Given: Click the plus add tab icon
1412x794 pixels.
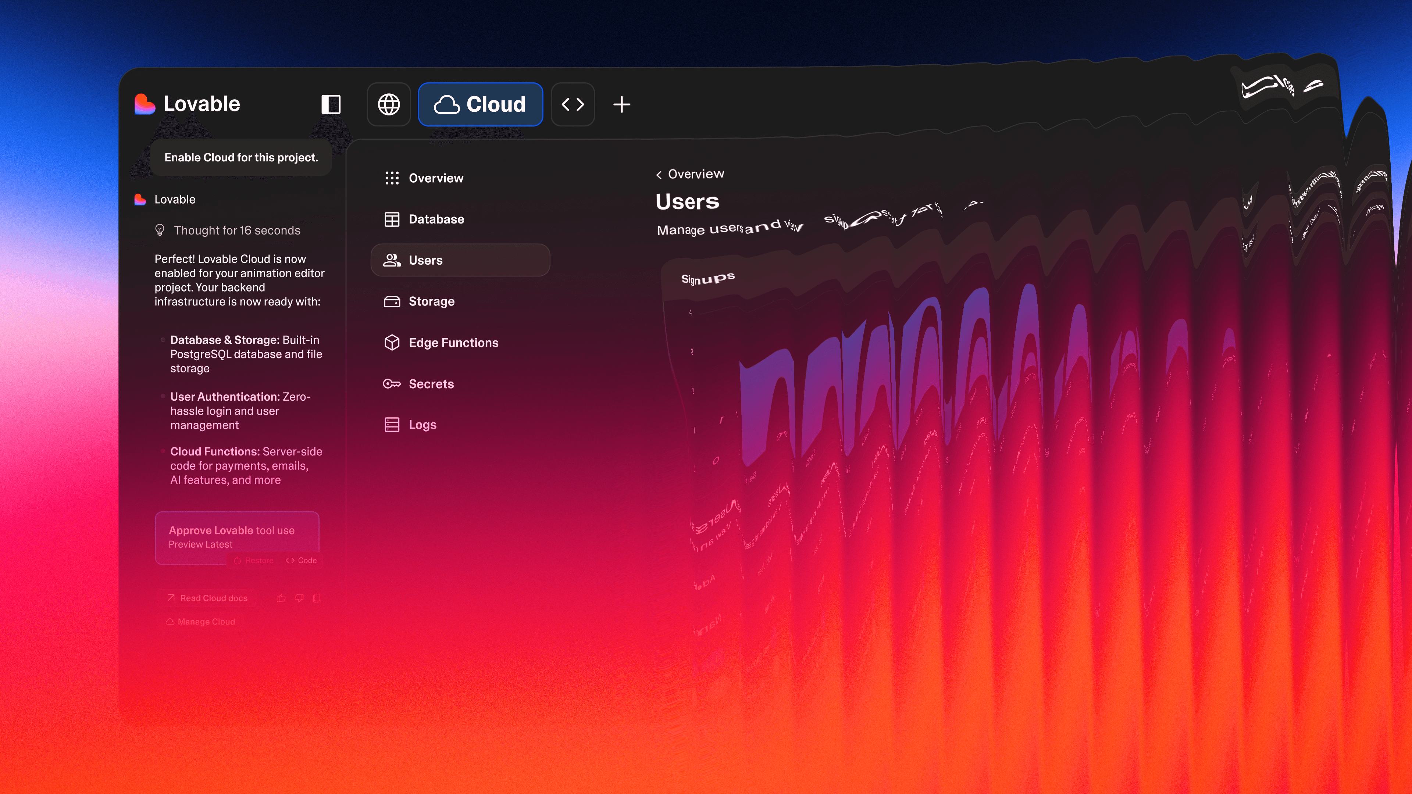Looking at the screenshot, I should point(621,104).
